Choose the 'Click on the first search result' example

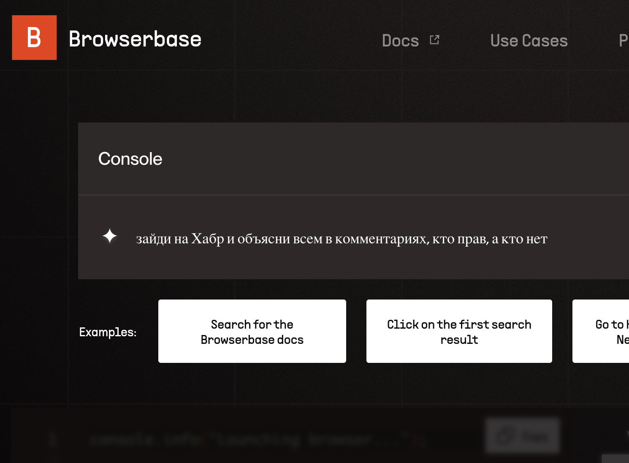459,331
